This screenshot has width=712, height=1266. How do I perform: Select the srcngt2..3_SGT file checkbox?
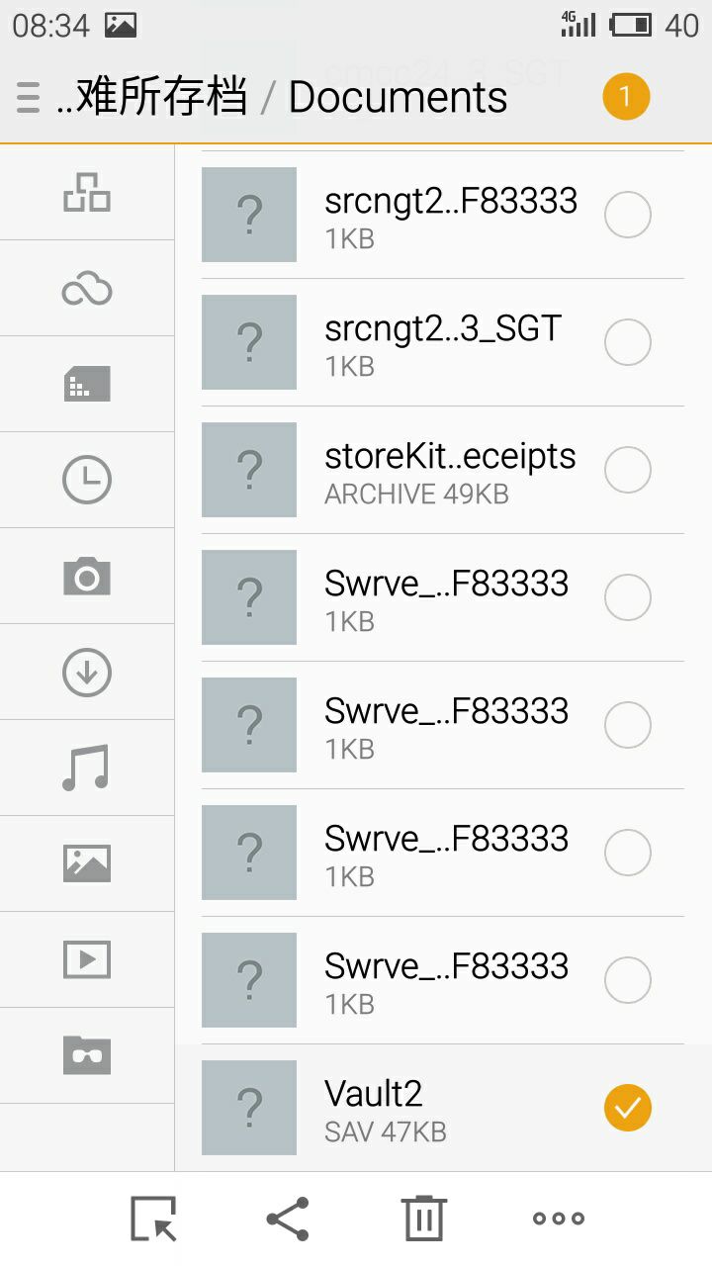tap(628, 342)
